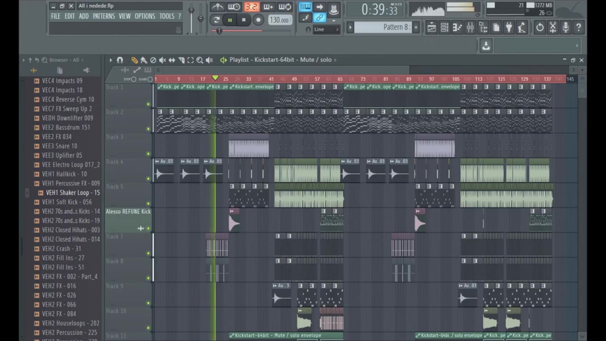Screen dimensions: 606x341
Task: Select the Draw pencil tool in Playlist
Action: pos(134,60)
